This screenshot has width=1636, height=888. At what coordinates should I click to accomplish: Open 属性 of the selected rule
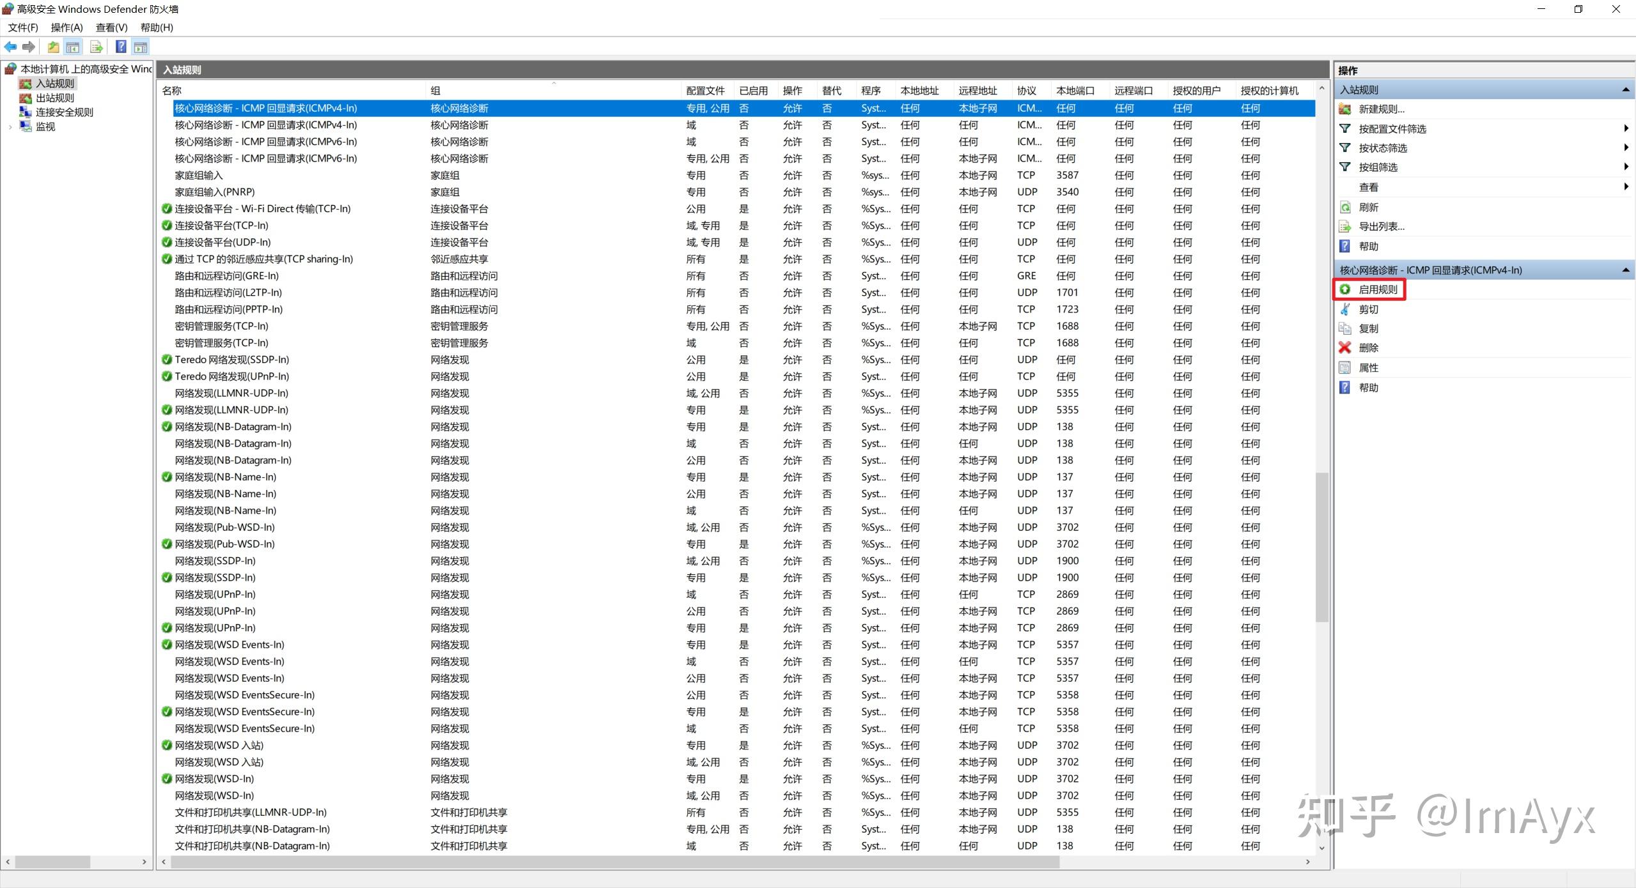click(1368, 367)
